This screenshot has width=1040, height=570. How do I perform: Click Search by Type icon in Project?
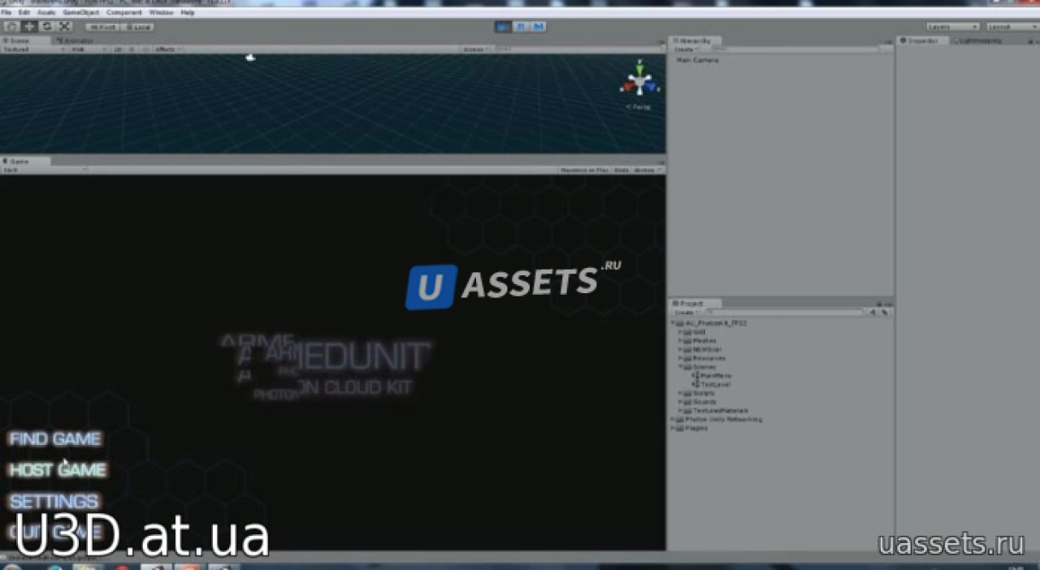pyautogui.click(x=873, y=312)
